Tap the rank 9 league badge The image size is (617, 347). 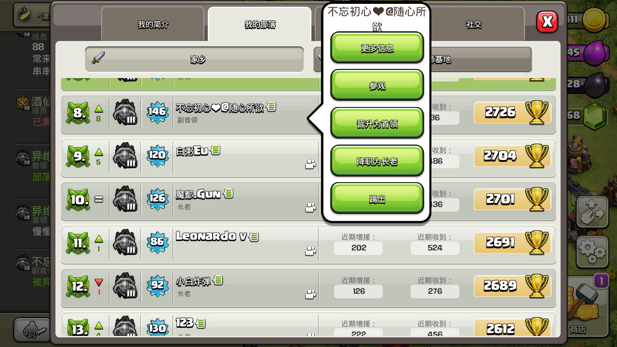pos(78,156)
